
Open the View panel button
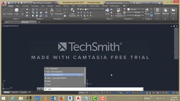click(173, 11)
